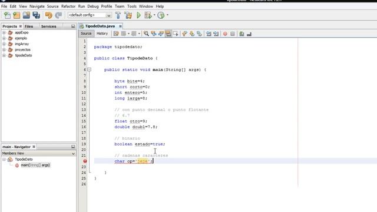Expand the ejemplo project node
The height and width of the screenshot is (212, 377).
point(4,38)
